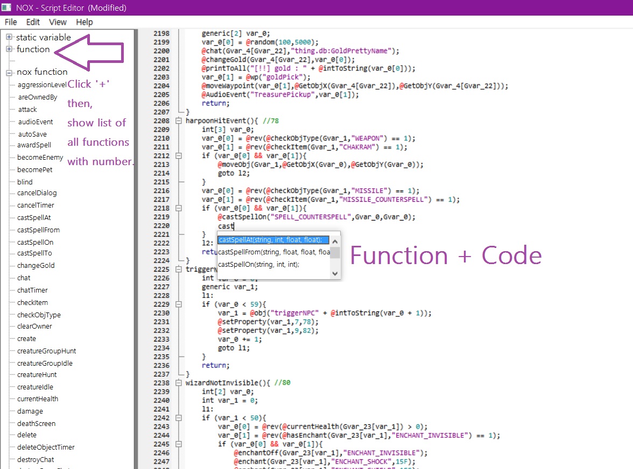Select castSpellOn in the tree list

tap(35, 243)
